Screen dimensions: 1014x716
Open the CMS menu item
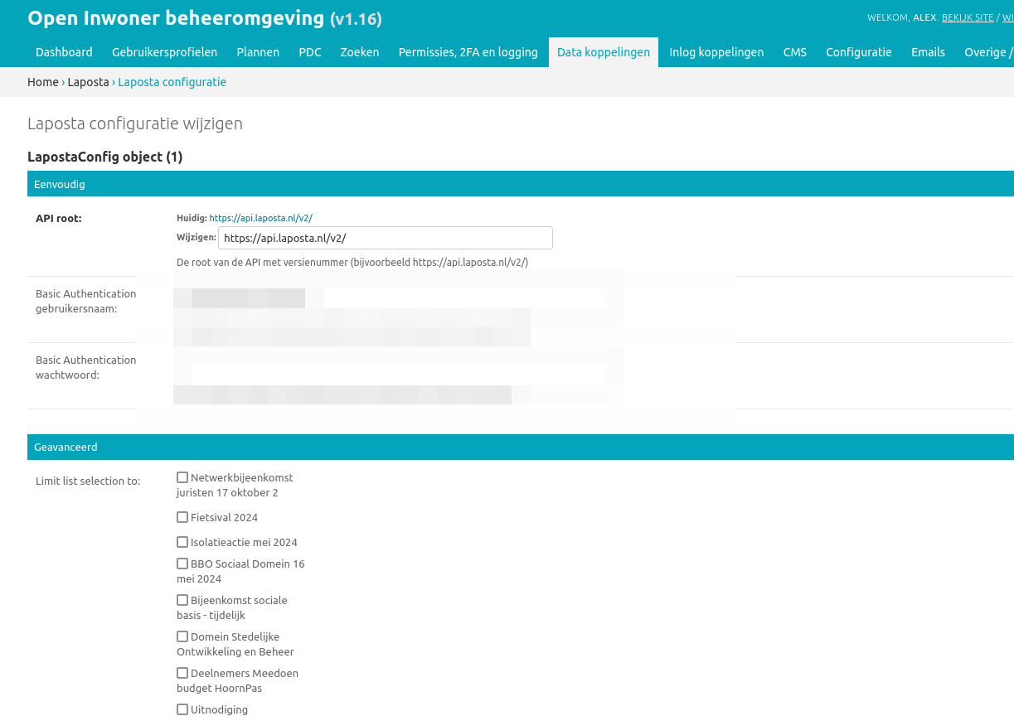click(794, 52)
